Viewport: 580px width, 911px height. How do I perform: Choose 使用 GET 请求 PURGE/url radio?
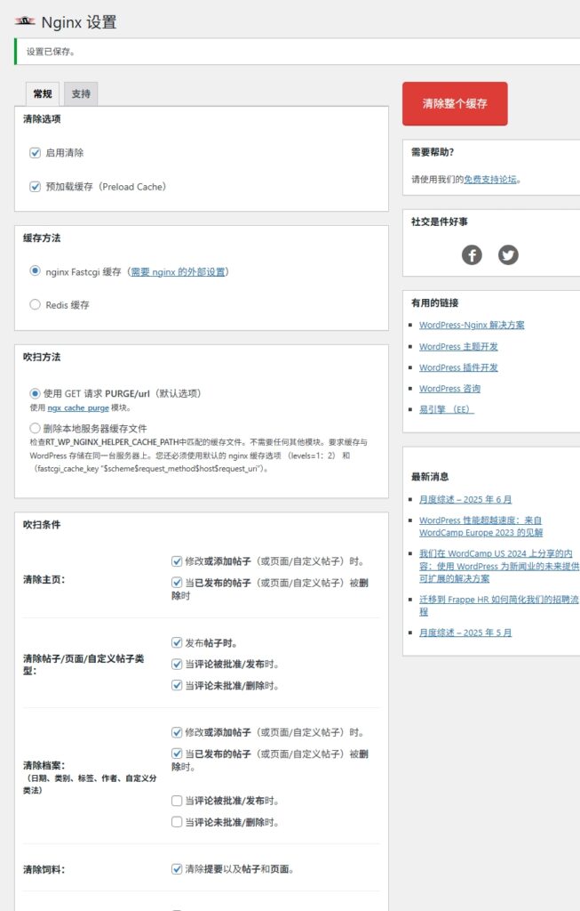click(x=35, y=393)
